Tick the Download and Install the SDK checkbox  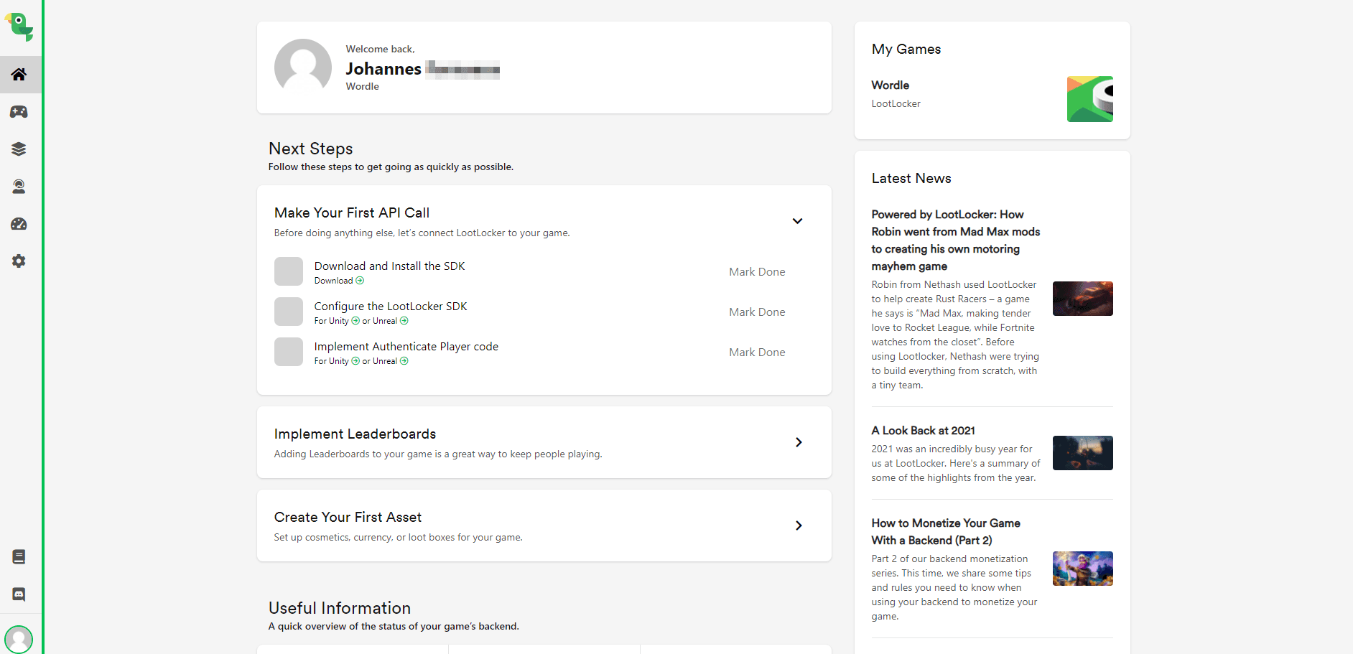pyautogui.click(x=289, y=272)
